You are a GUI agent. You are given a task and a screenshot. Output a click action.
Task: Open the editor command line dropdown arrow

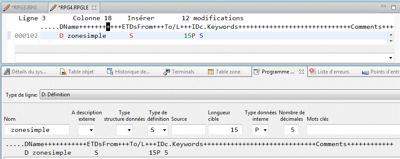(x=391, y=58)
